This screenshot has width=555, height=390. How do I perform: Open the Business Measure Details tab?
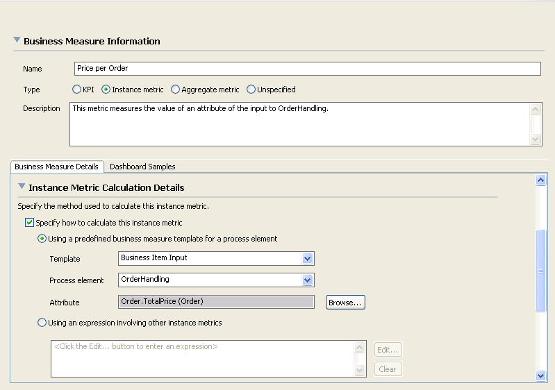point(57,167)
